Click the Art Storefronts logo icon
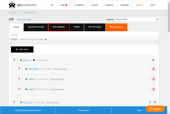The width and height of the screenshot is (170, 114). (12, 5)
